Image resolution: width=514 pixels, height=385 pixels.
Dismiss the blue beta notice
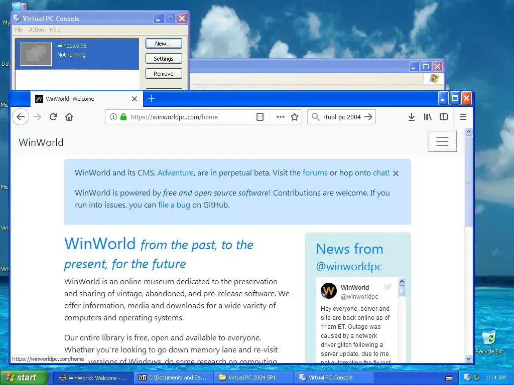pyautogui.click(x=396, y=173)
